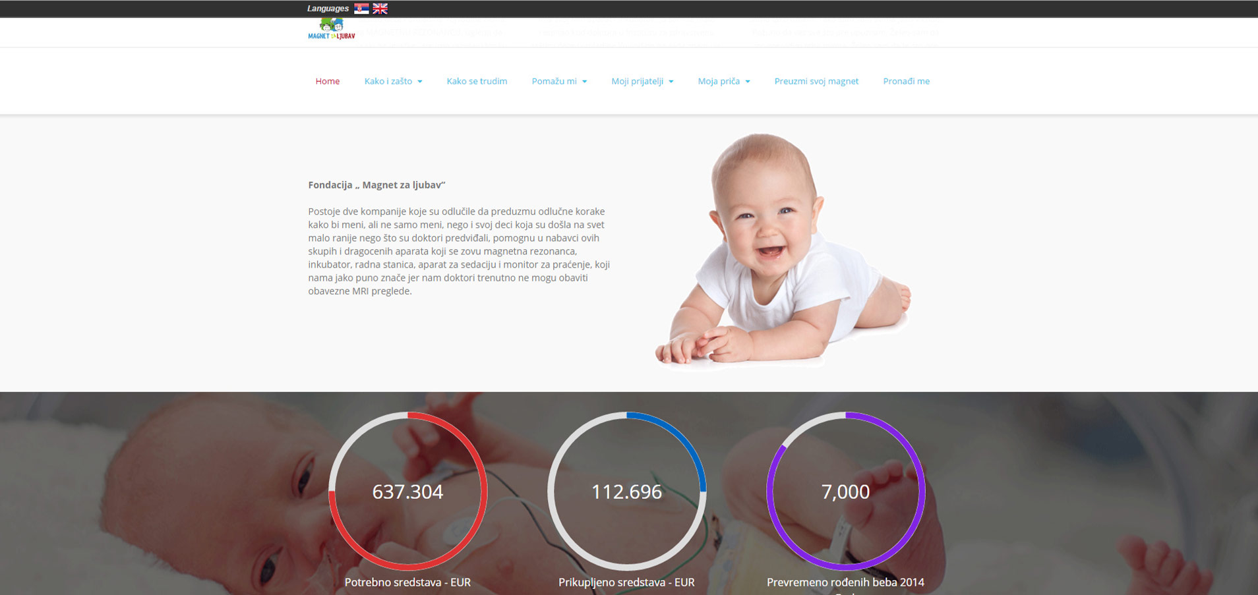Click the Fondacija Magnet za ljubav heading
This screenshot has width=1258, height=595.
pos(376,185)
